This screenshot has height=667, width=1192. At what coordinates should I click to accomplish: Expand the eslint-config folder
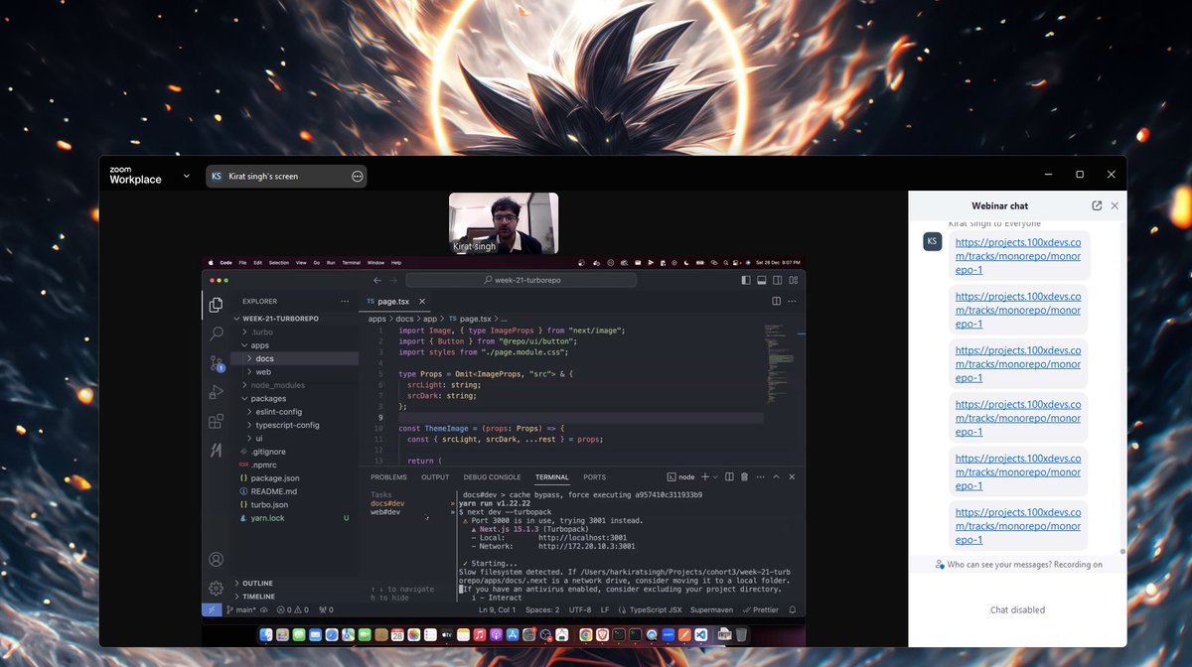coord(248,411)
